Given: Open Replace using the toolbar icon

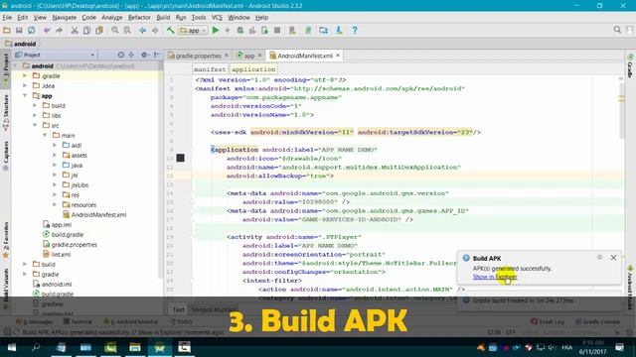Looking at the screenshot, I should 127,31.
